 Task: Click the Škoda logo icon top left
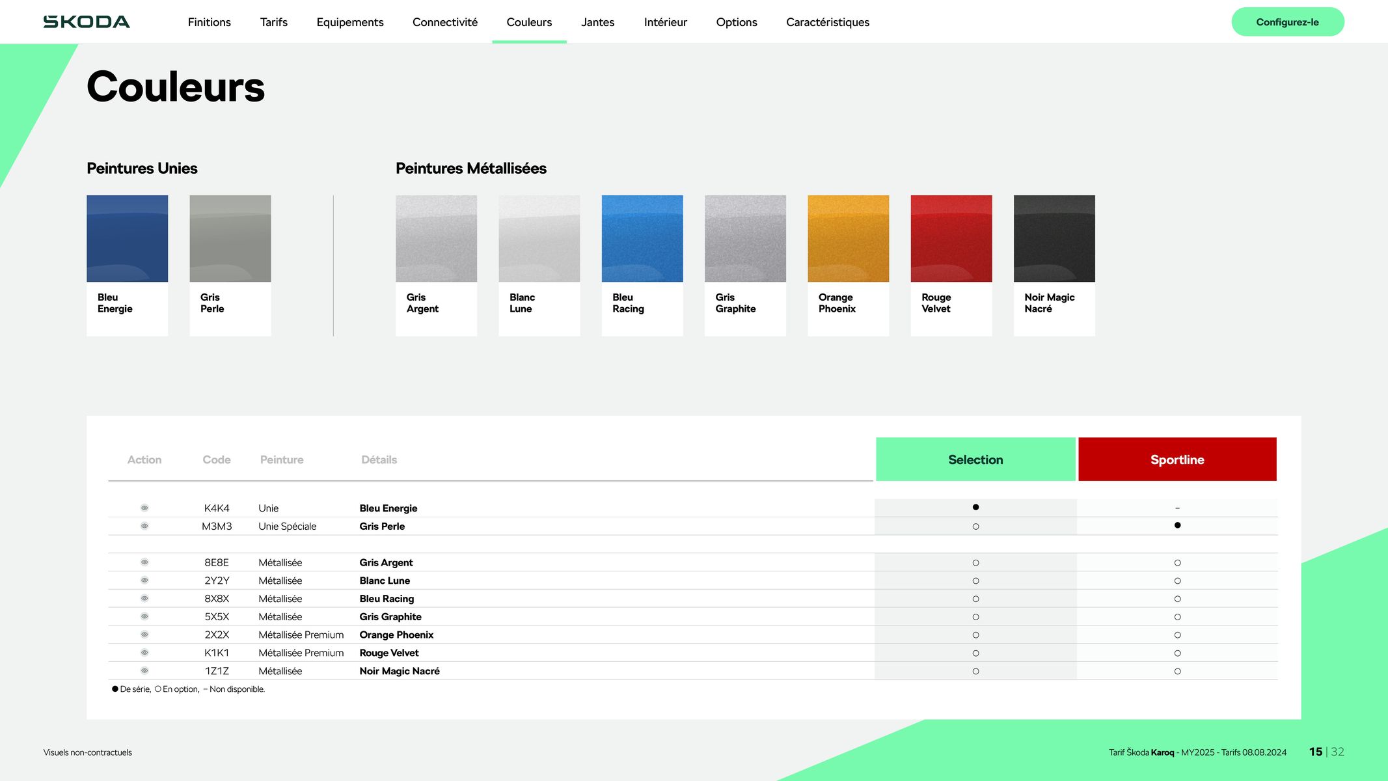coord(87,21)
